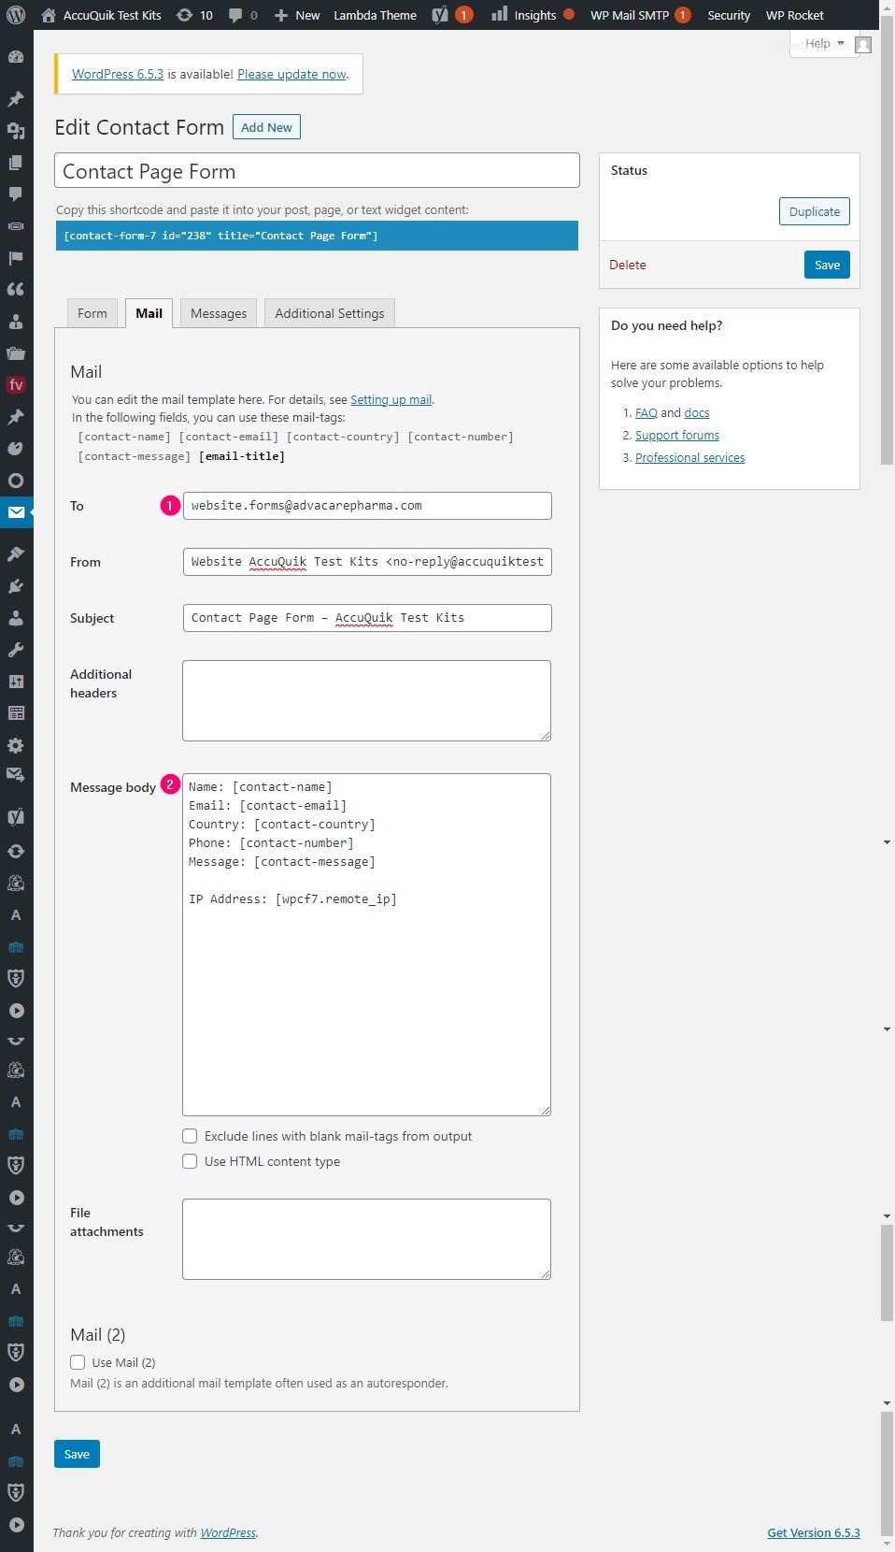This screenshot has width=895, height=1552.
Task: Click the WordPress logo in admin bar
Action: click(16, 15)
